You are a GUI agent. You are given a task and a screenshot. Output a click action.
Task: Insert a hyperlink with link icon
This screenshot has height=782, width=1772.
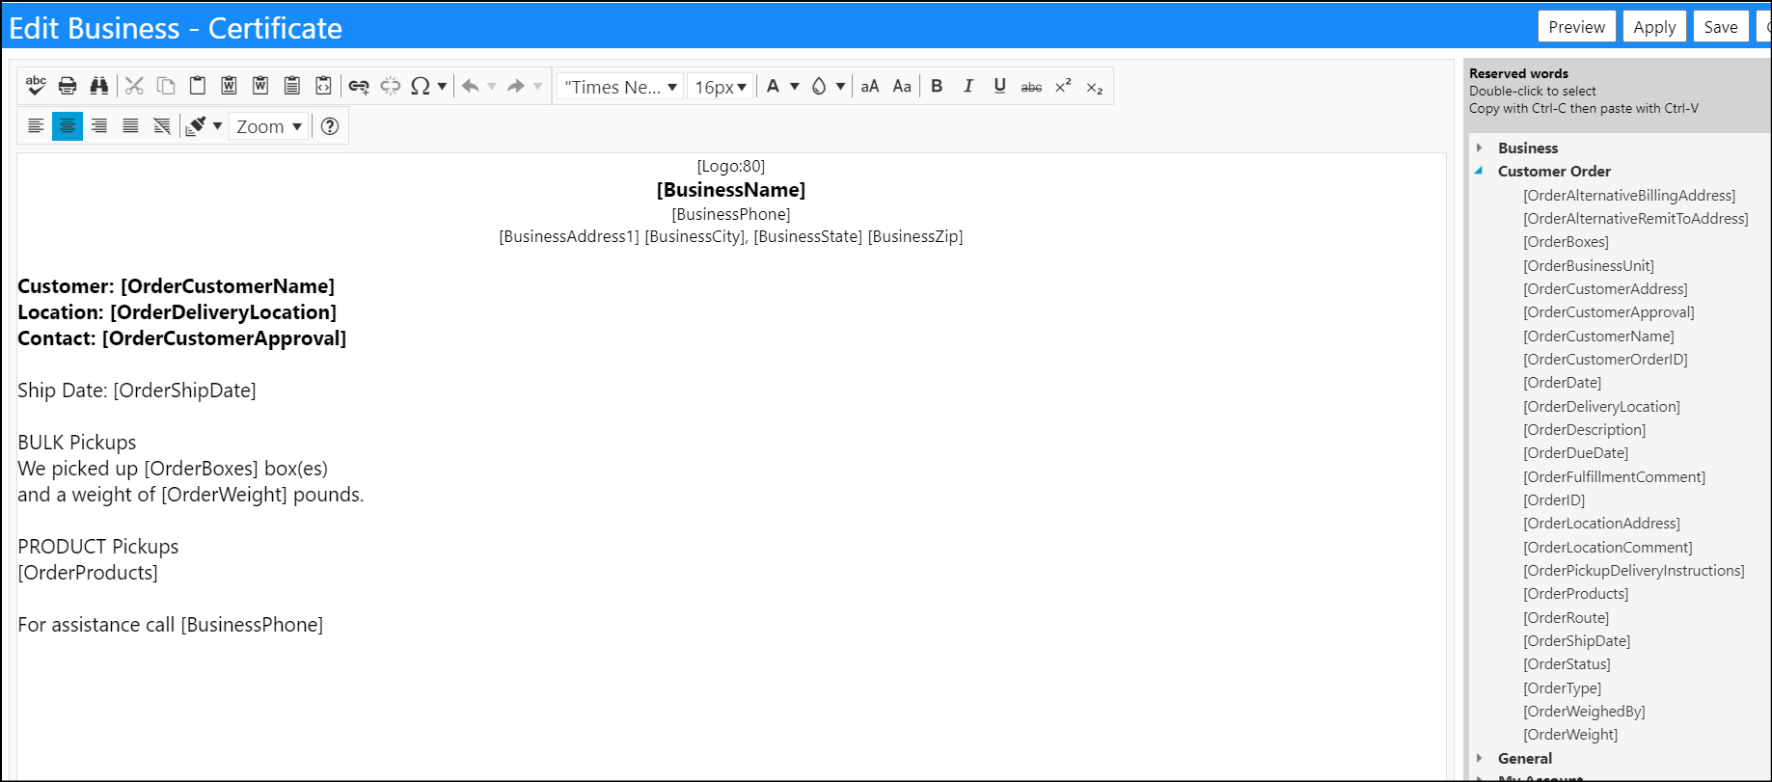click(359, 86)
